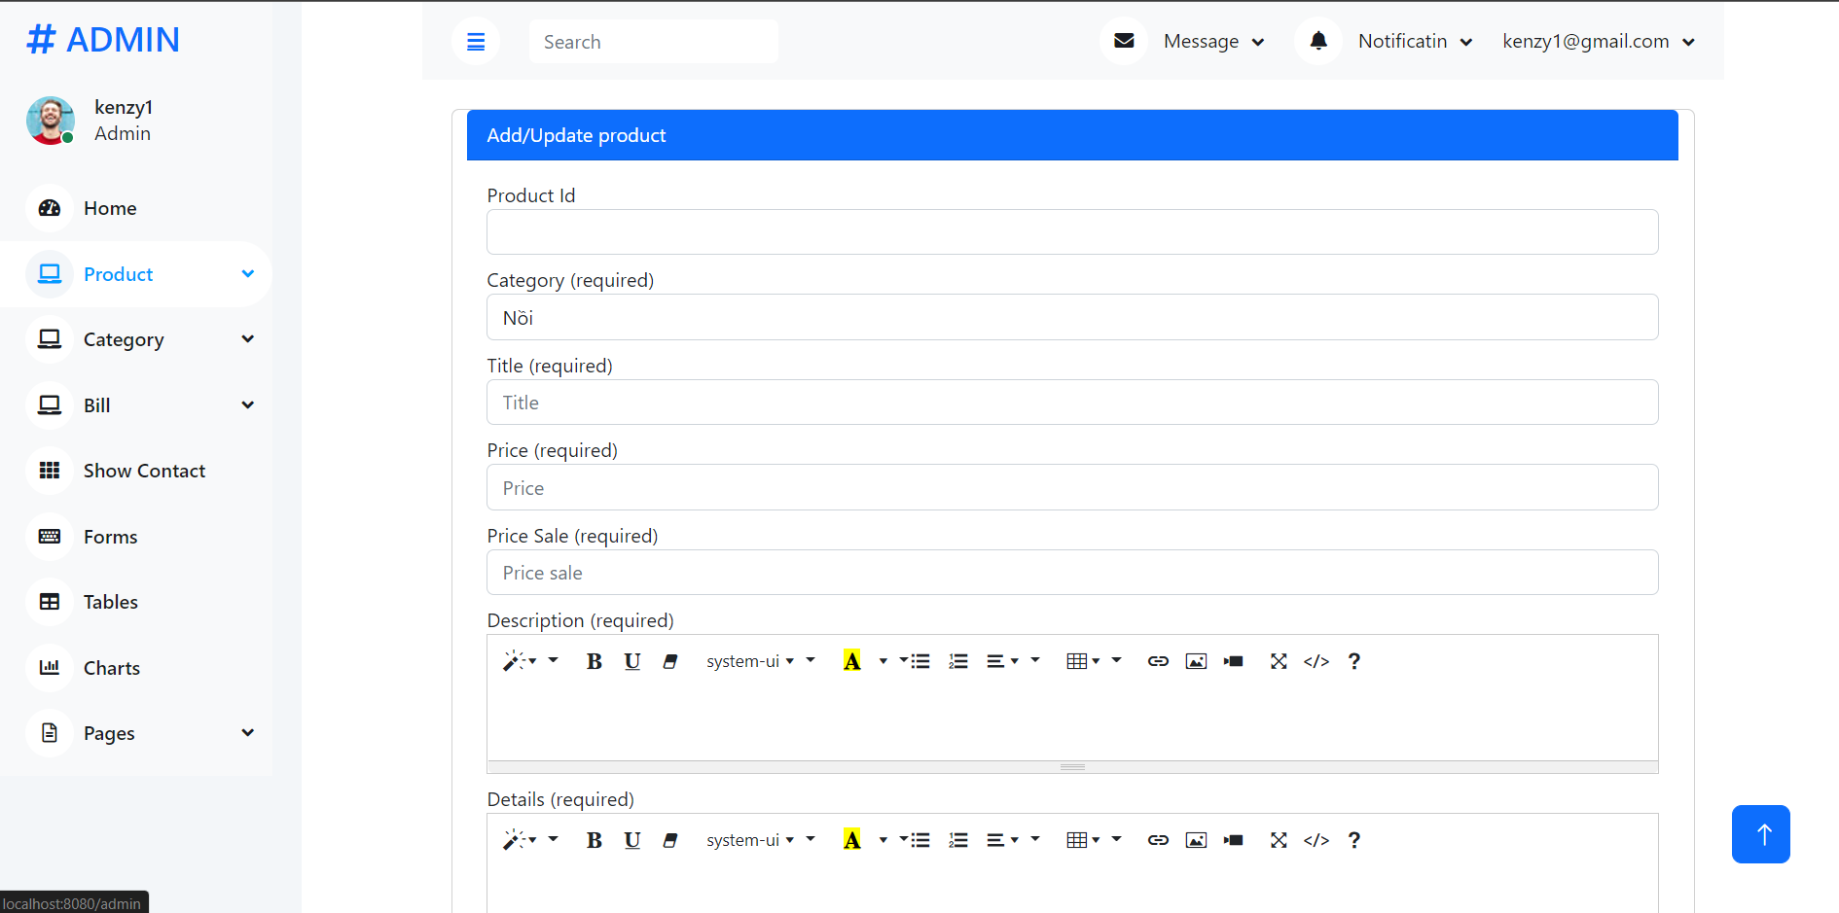Screen dimensions: 1839x913
Task: Click yellow highlight color button in Details editor
Action: coord(851,840)
